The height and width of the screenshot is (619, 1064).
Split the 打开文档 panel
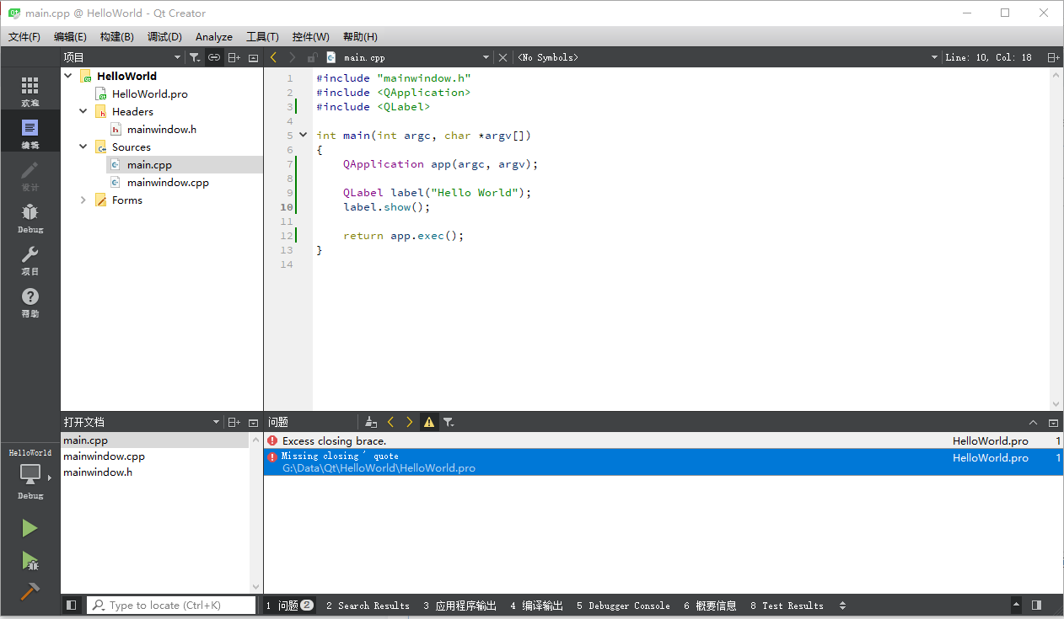[234, 422]
